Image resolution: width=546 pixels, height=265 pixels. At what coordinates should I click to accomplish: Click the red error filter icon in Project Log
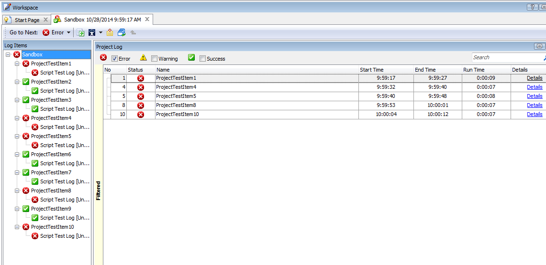pos(103,58)
